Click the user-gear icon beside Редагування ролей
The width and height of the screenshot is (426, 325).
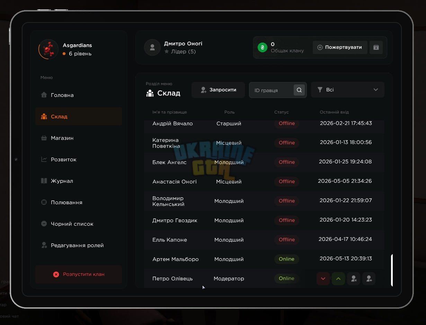[44, 245]
